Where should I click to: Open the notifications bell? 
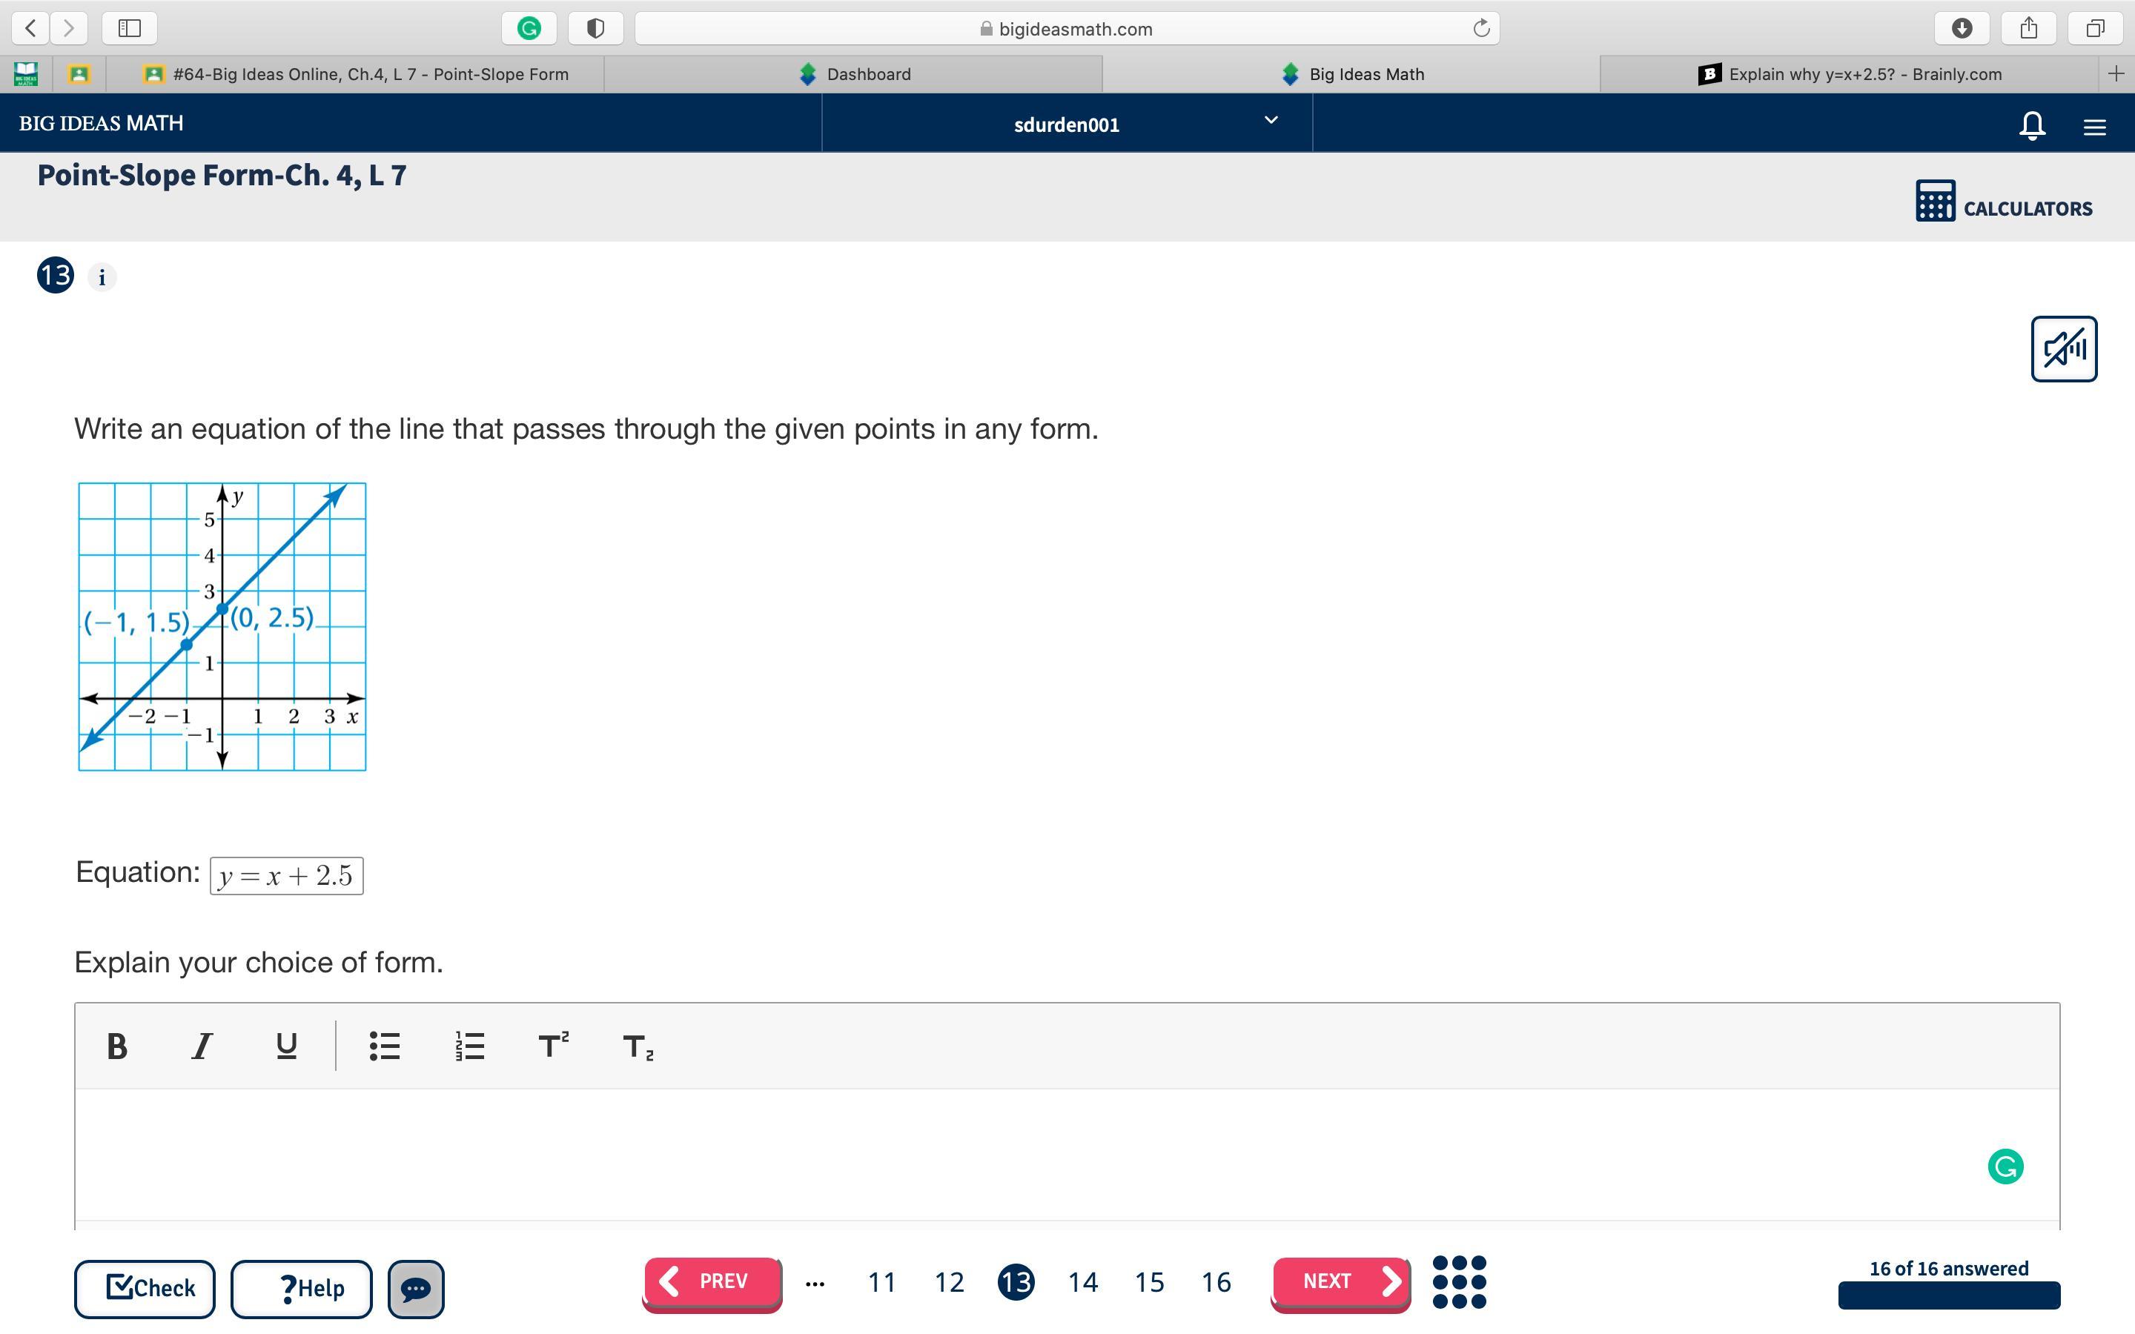[x=2032, y=125]
